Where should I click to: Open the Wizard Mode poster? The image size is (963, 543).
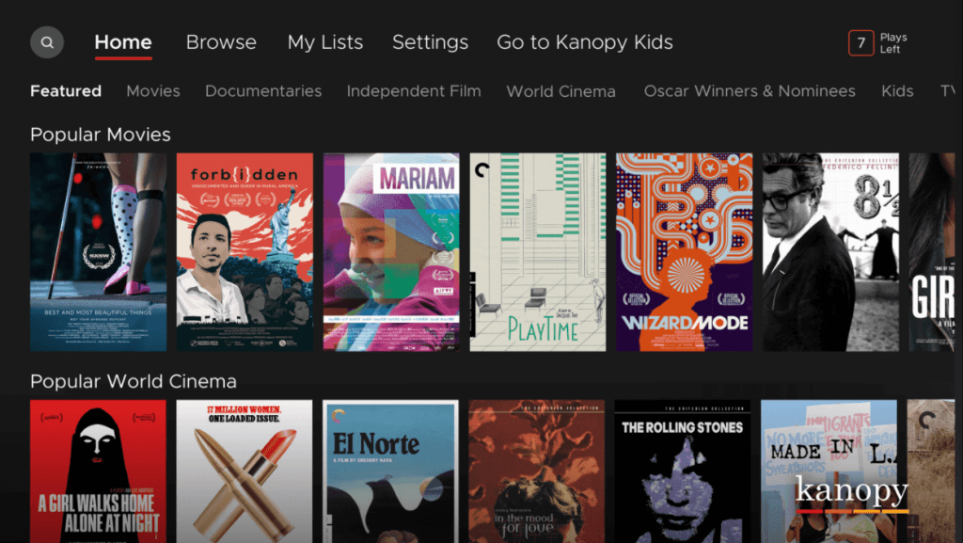[x=685, y=252]
